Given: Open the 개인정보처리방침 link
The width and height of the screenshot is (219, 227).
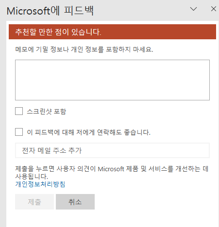Looking at the screenshot, I should [40, 184].
